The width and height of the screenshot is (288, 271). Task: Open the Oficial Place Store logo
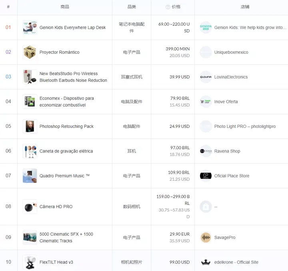[206, 176]
